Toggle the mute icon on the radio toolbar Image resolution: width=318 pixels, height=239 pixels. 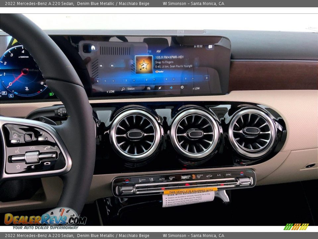point(160,88)
